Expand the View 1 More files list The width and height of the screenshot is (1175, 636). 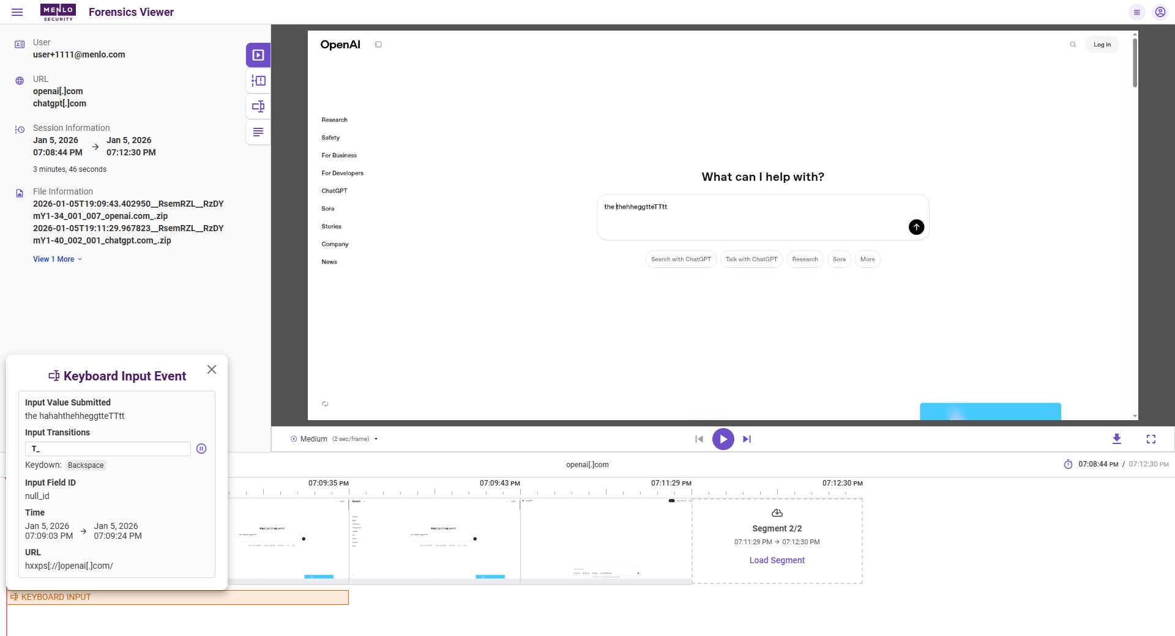coord(58,259)
